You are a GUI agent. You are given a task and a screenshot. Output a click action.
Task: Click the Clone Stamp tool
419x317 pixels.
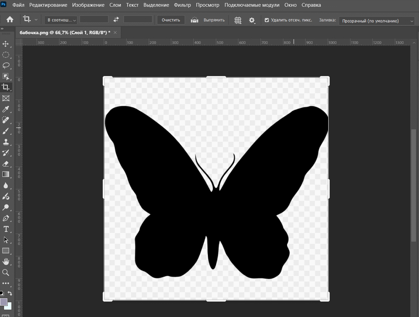click(6, 142)
